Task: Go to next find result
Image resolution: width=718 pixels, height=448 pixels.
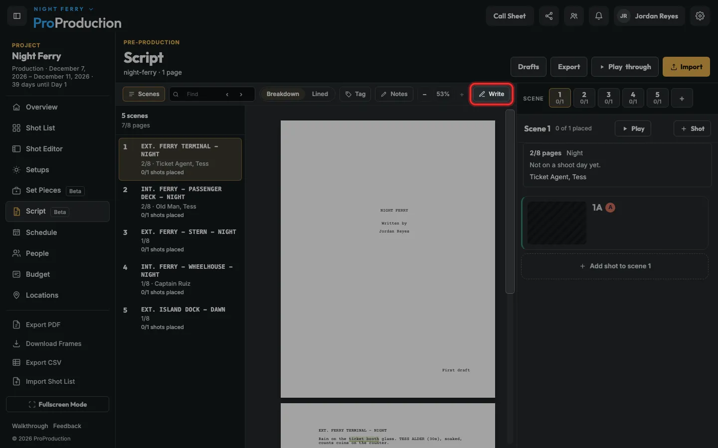Action: point(241,94)
